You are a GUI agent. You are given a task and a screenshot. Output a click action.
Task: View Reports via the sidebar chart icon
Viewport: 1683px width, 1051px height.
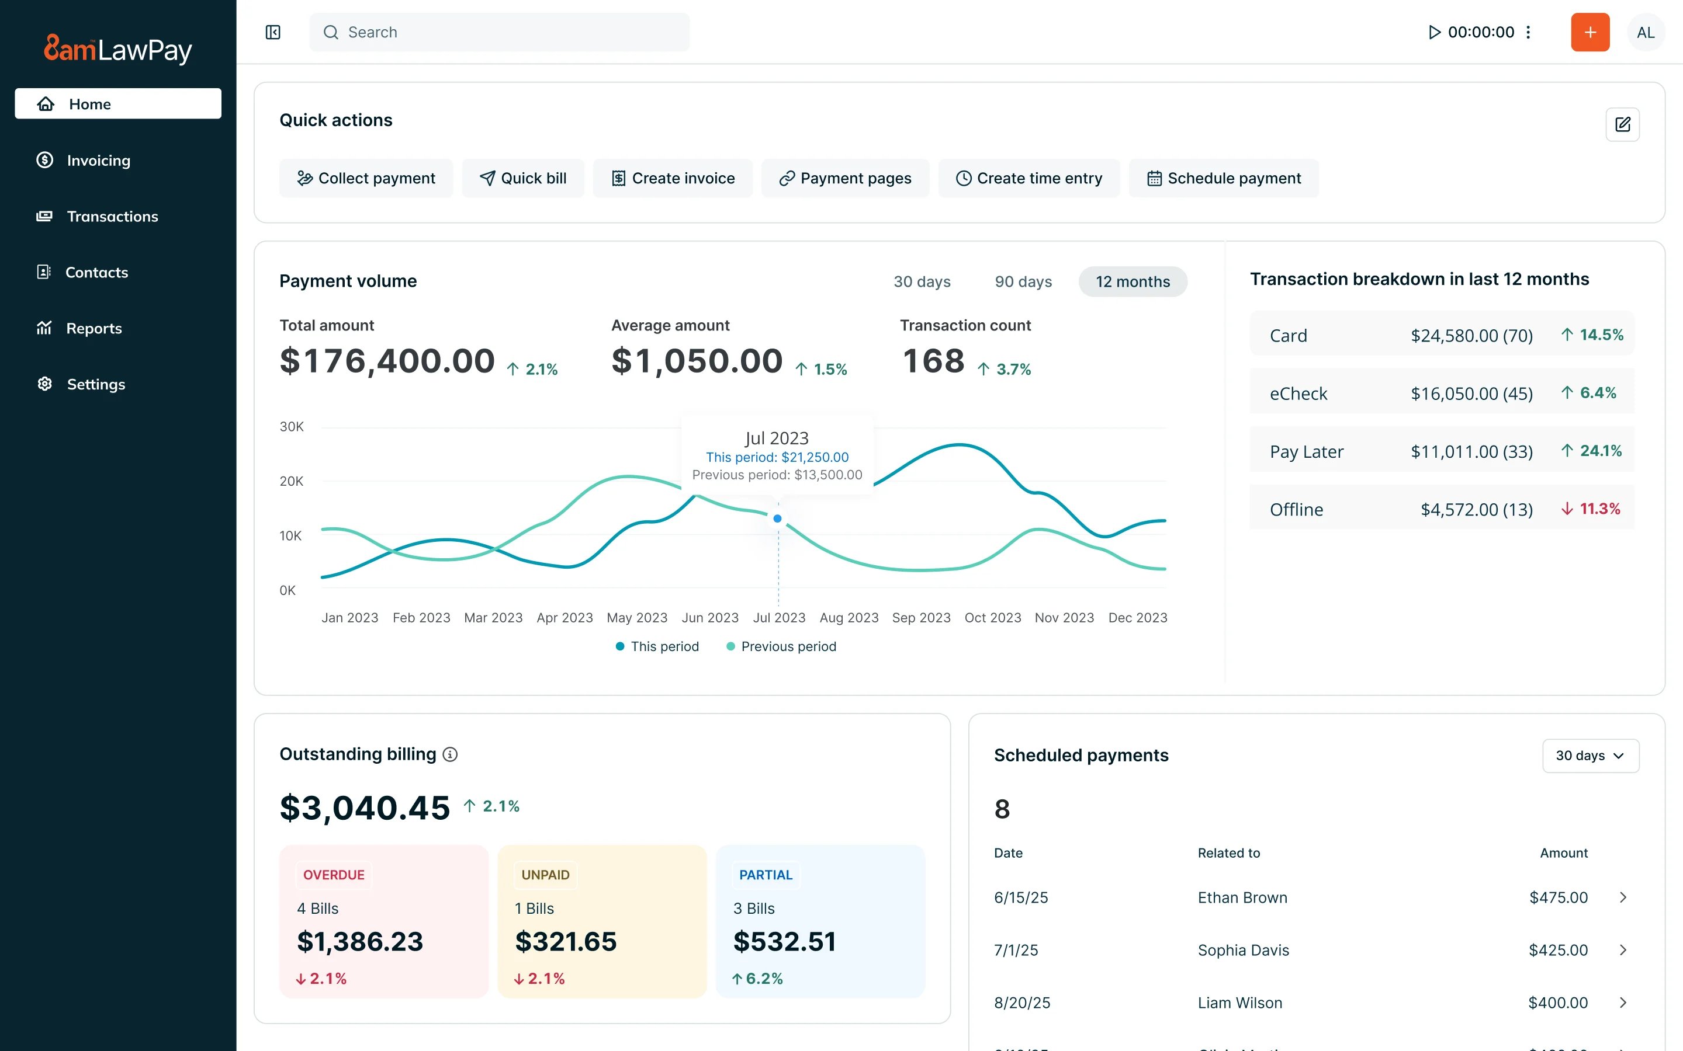[44, 328]
